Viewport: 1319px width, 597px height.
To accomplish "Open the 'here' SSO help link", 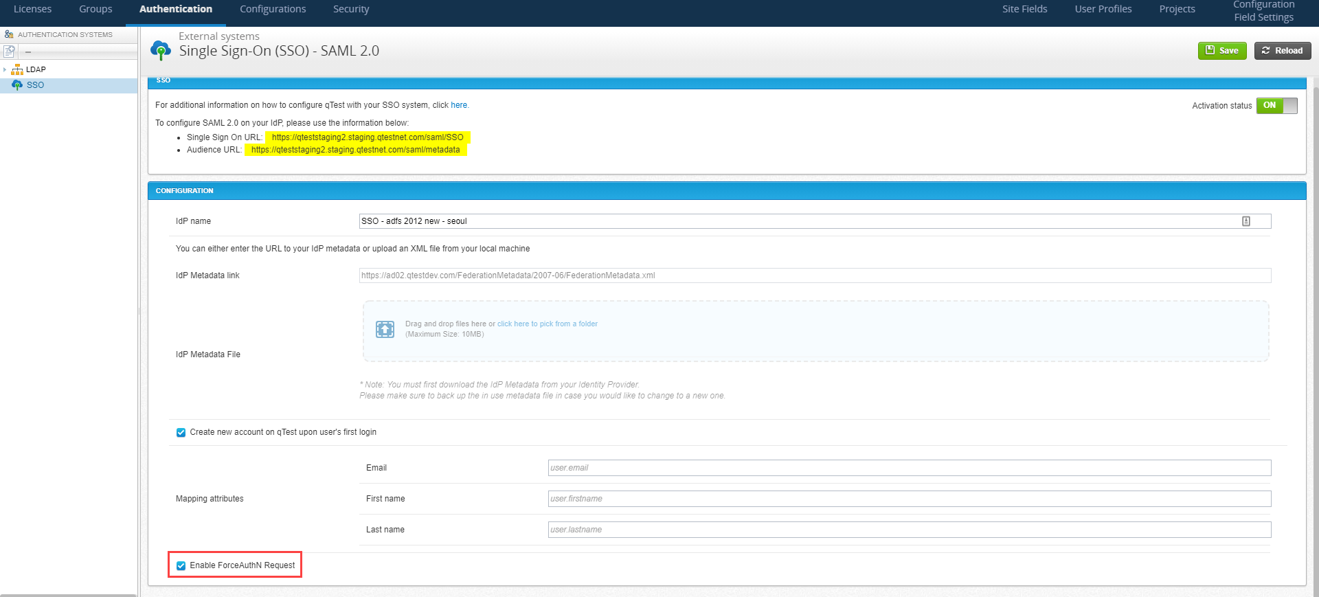I will coord(459,105).
